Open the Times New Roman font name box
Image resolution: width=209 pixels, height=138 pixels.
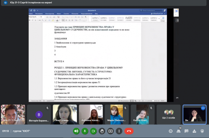coord(34,17)
